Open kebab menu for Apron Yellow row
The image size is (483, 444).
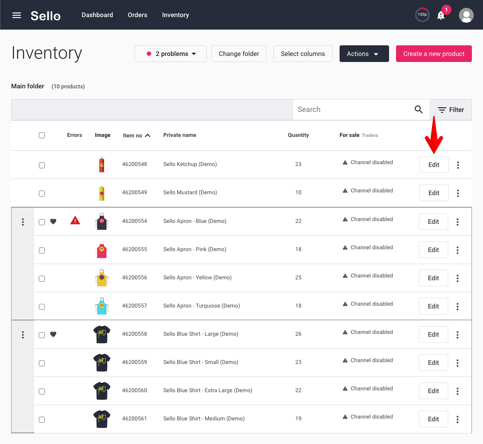[x=458, y=278]
